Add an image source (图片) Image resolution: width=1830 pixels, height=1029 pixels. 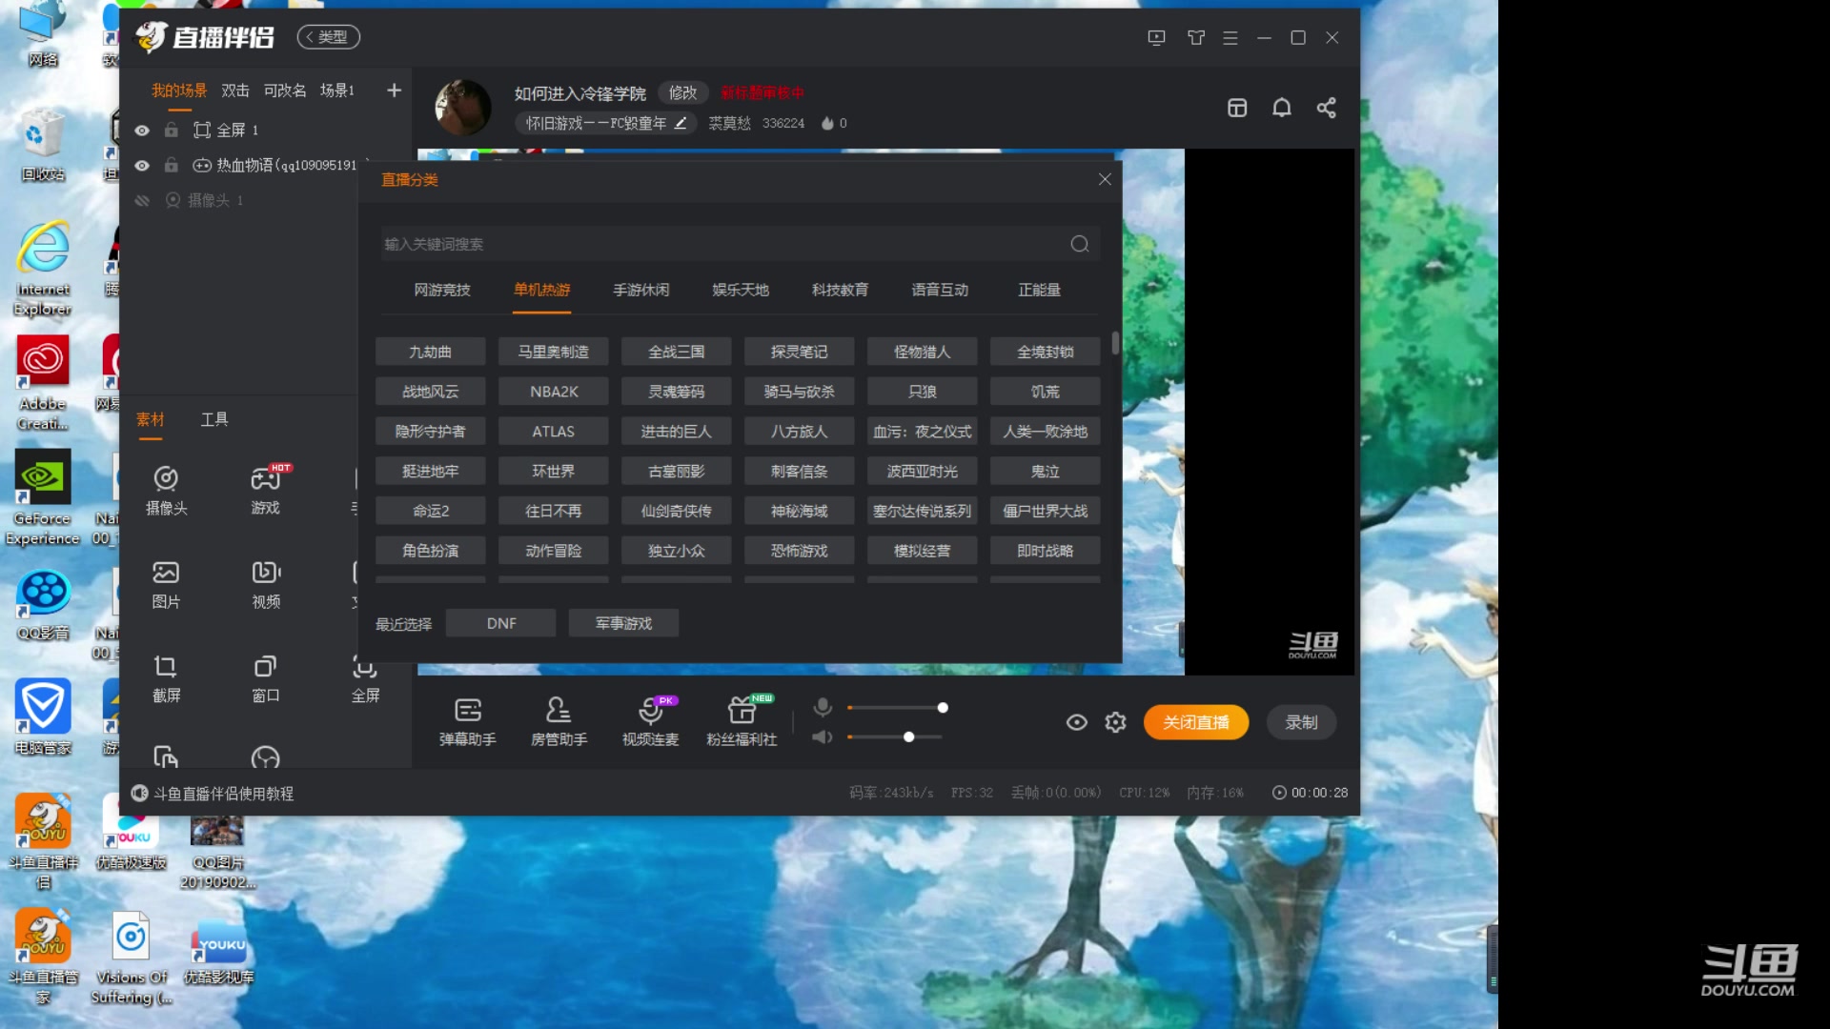coord(166,584)
